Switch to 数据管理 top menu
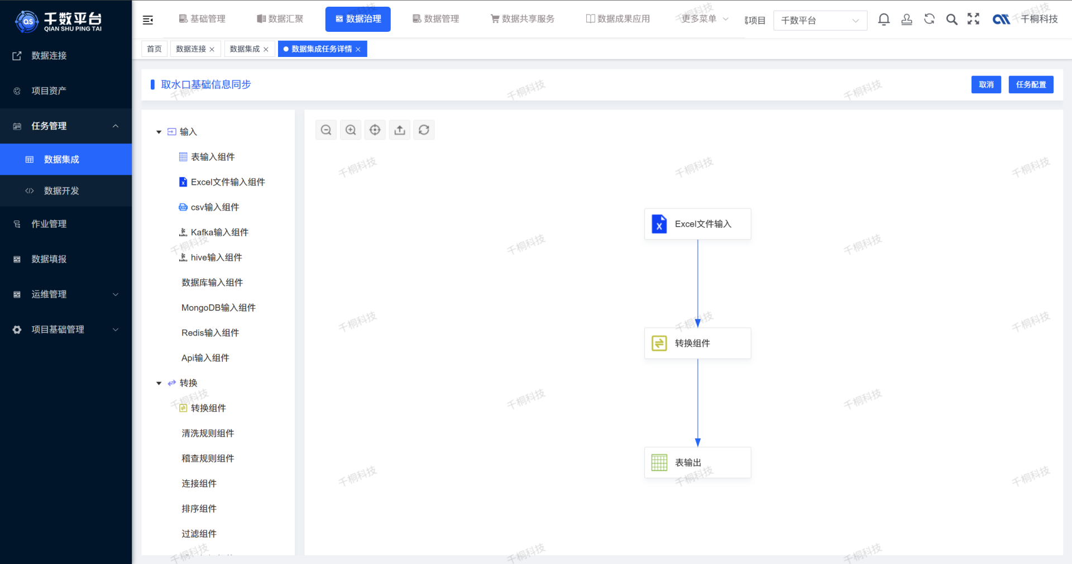 coord(435,19)
